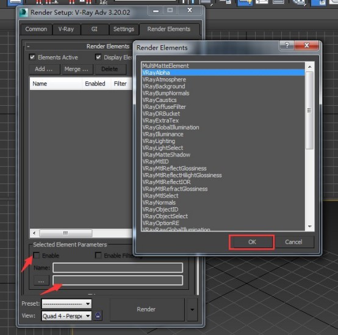This screenshot has height=335, width=338.
Task: Select the VRayAlpha entry
Action: [x=223, y=73]
